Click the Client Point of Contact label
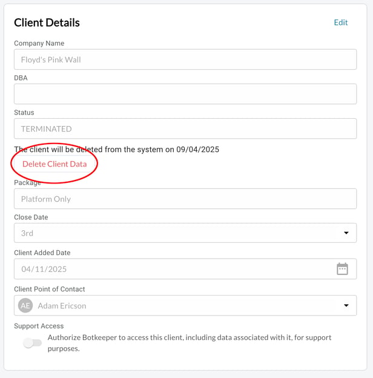This screenshot has width=373, height=378. 50,289
